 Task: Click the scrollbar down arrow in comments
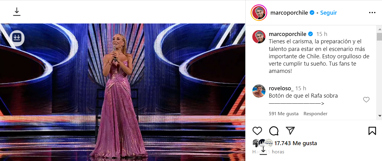[380, 116]
